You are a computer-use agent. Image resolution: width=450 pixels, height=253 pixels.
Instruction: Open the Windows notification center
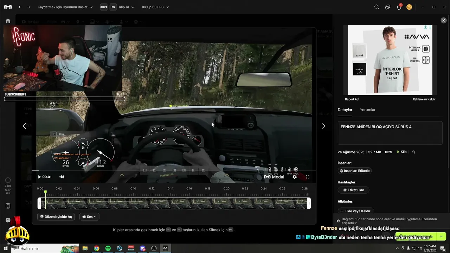(443, 248)
